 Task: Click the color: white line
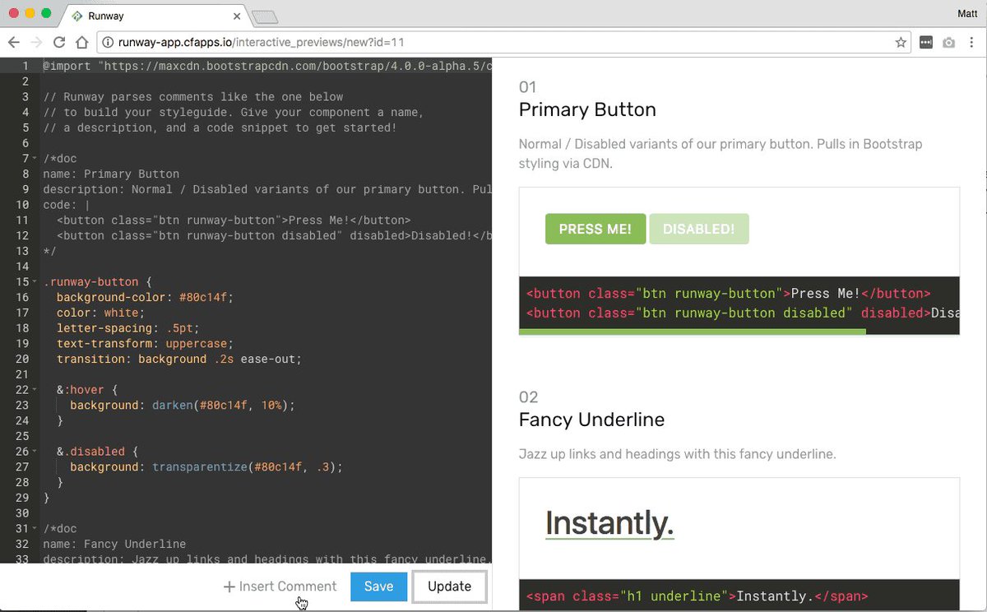(100, 313)
